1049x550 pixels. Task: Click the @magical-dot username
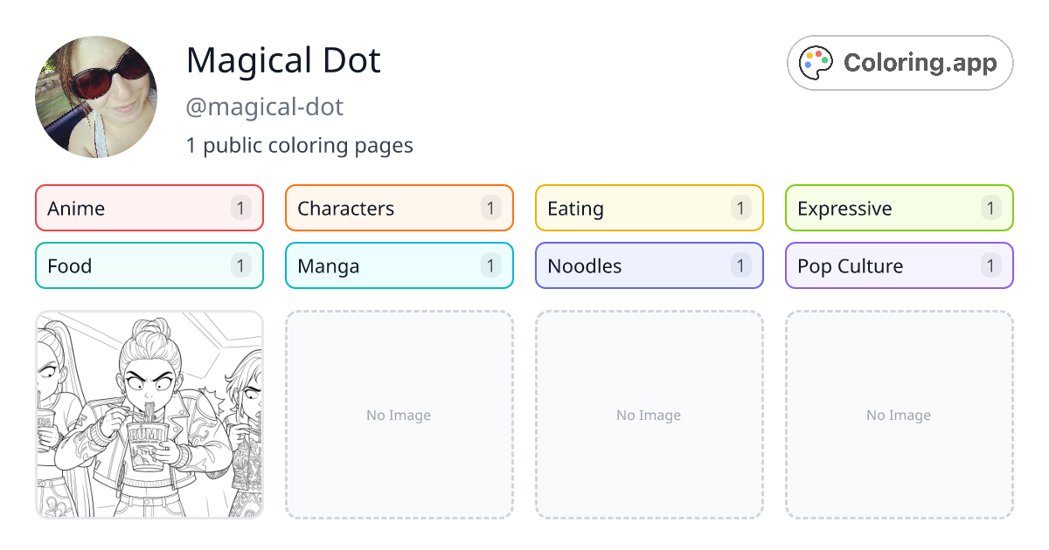click(x=265, y=107)
